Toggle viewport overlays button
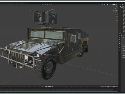 point(108,5)
